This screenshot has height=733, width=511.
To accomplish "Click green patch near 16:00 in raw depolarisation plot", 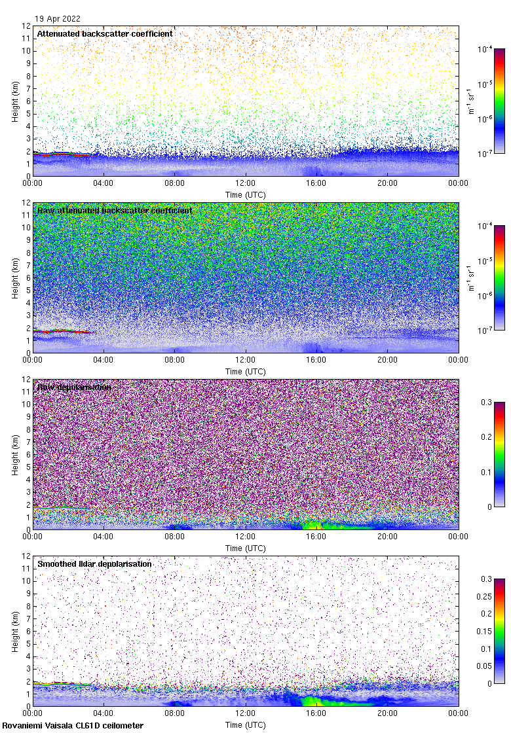I will pos(314,524).
